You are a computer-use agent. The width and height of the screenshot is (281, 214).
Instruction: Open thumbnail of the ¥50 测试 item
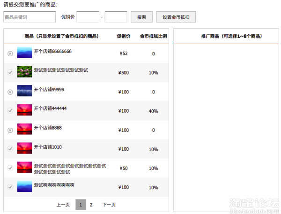[24, 167]
